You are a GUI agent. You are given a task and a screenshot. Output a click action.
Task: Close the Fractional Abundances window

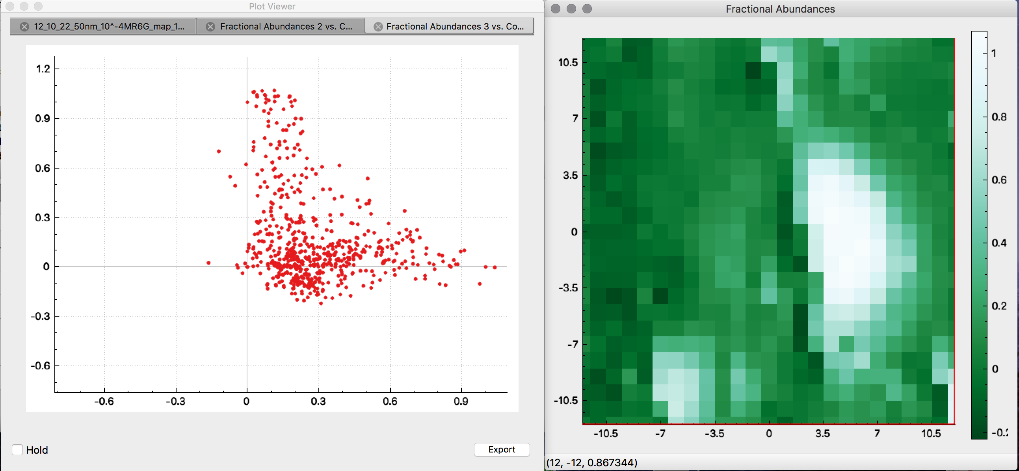(x=555, y=9)
